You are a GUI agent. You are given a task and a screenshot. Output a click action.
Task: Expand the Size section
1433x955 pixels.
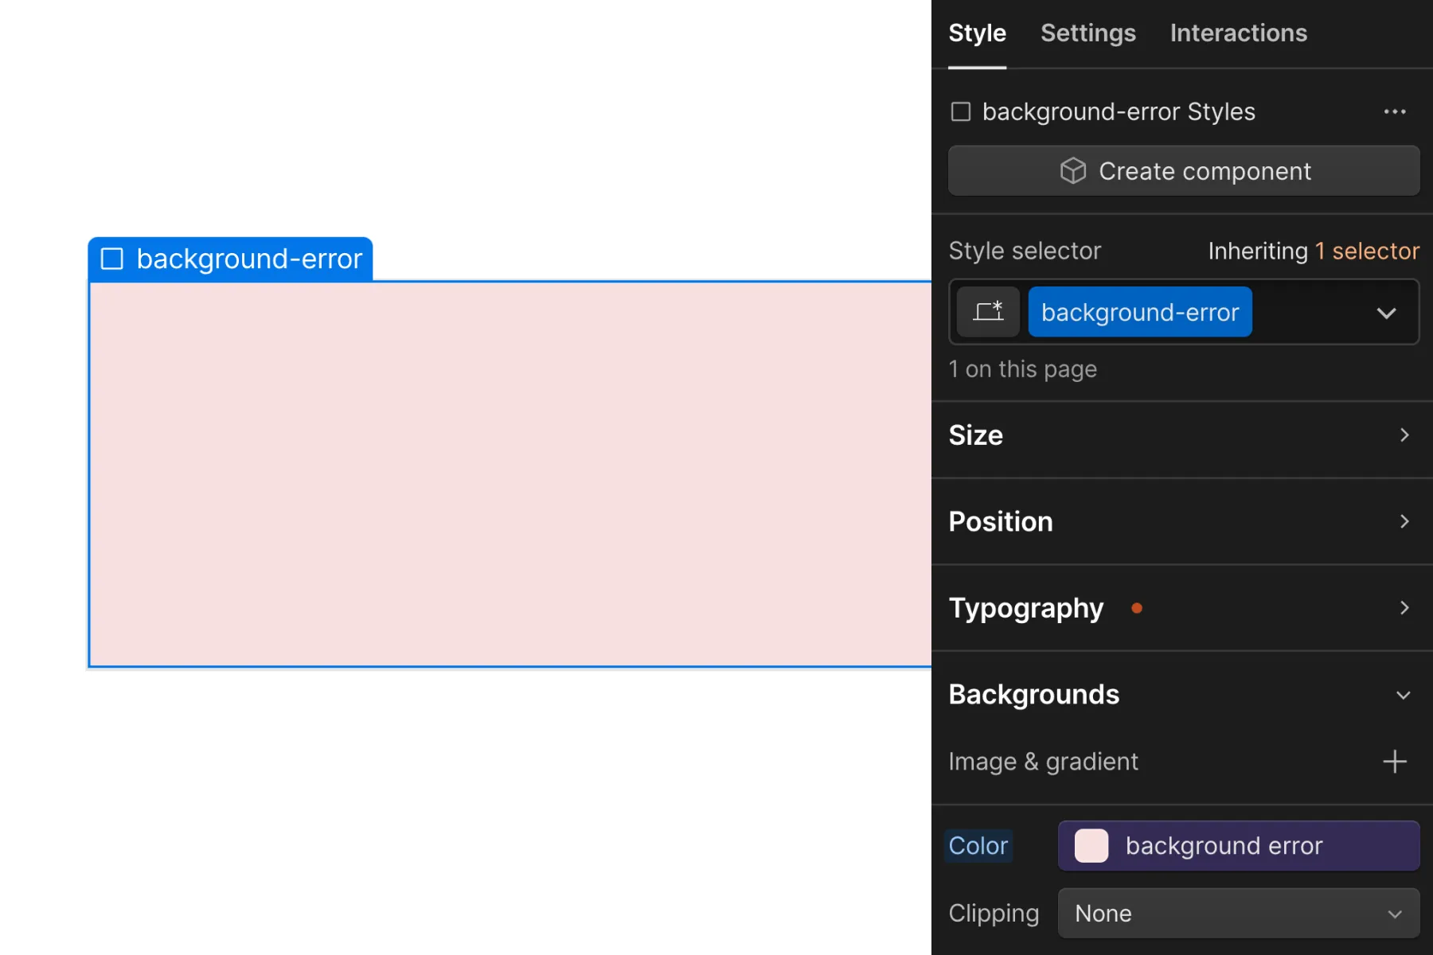pyautogui.click(x=1182, y=435)
